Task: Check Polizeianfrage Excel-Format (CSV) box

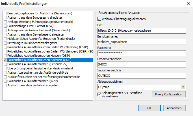Action: pos(5,26)
